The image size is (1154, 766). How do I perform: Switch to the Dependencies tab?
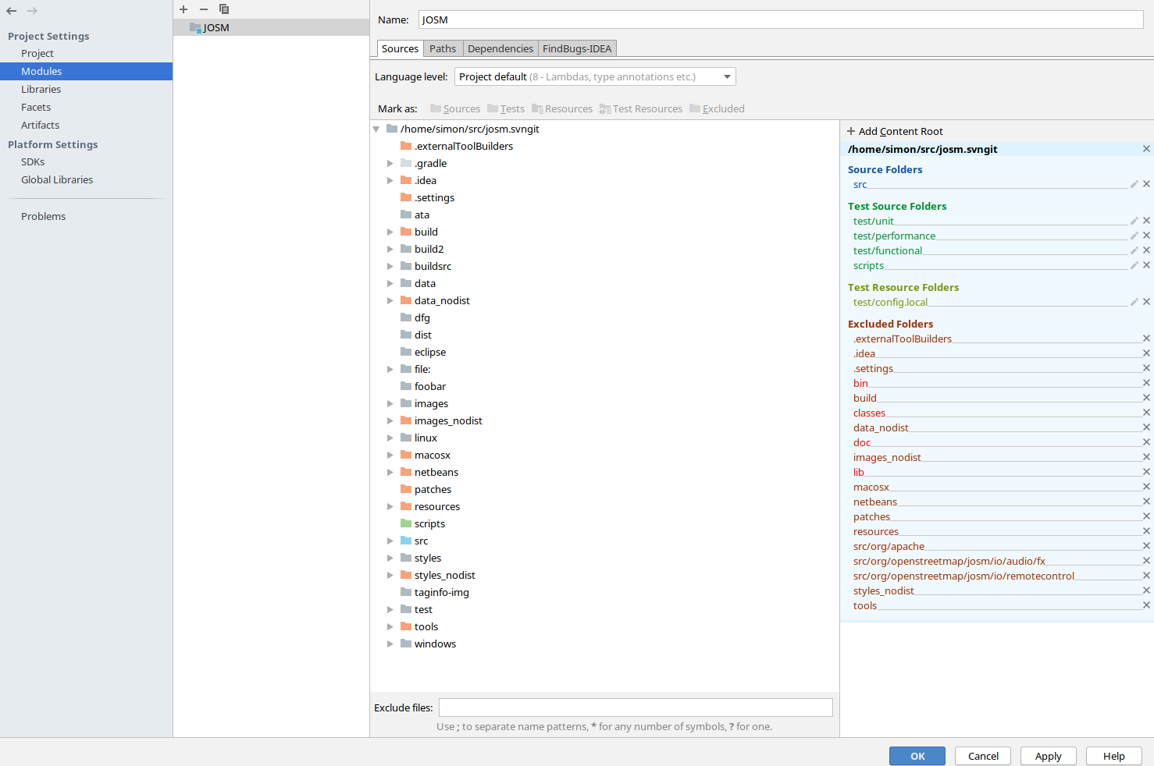[x=500, y=48]
